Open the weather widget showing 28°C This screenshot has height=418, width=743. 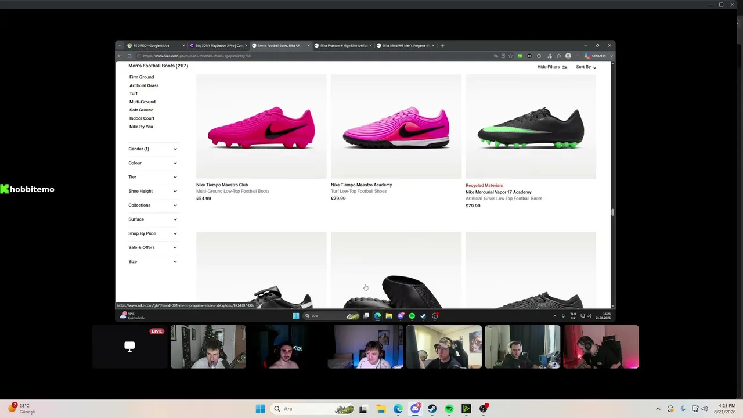(x=21, y=408)
